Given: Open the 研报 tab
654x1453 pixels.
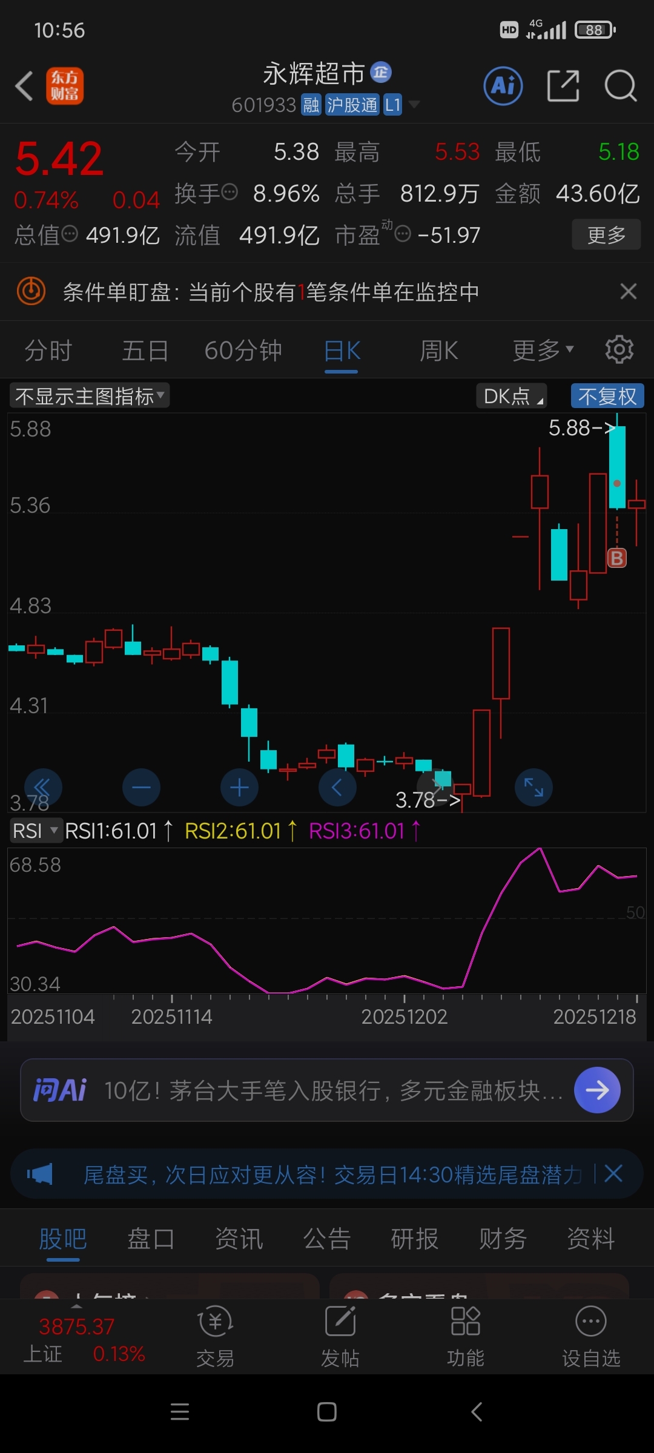Looking at the screenshot, I should [x=415, y=1238].
